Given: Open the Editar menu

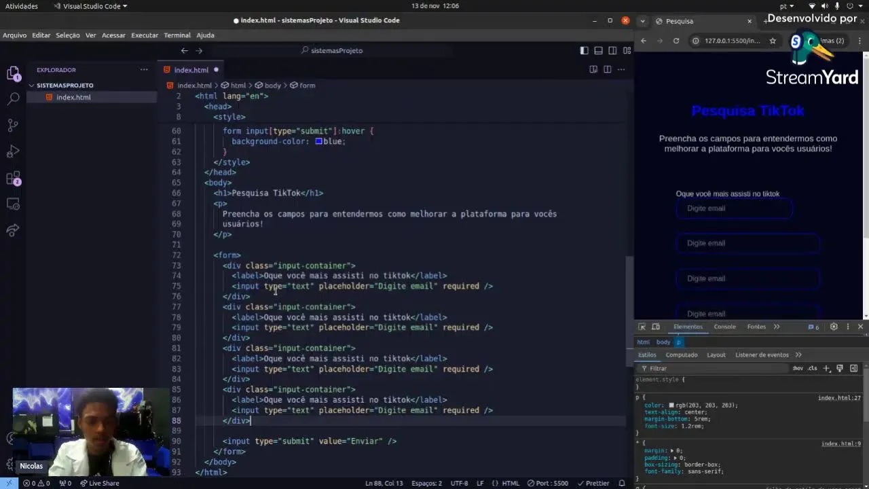Looking at the screenshot, I should [x=41, y=35].
